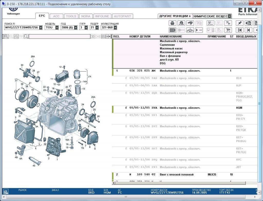Select the INFOLINE tab
This screenshot has width=263, height=201.
tap(102, 16)
